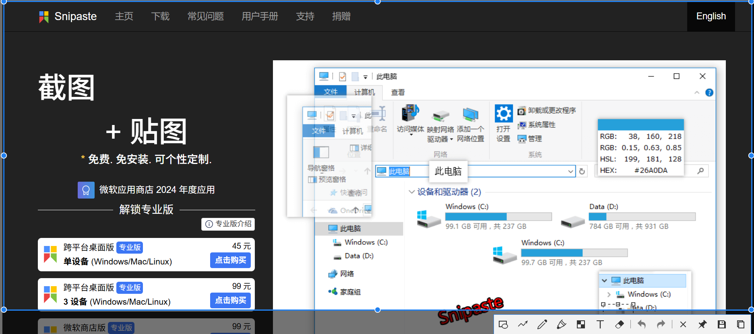Open 专业版介绍 info button
Image resolution: width=754 pixels, height=334 pixels.
click(228, 224)
